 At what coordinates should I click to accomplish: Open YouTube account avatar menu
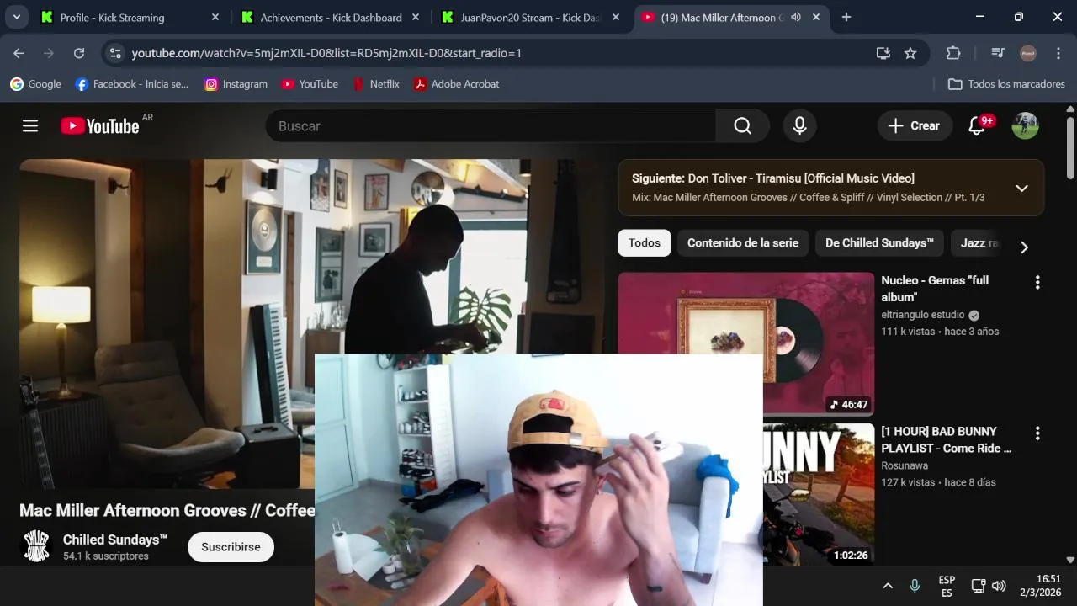[x=1025, y=125]
